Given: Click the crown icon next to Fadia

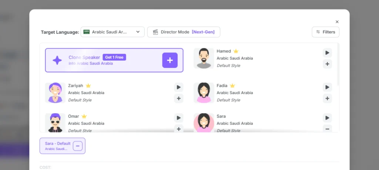Looking at the screenshot, I should coord(232,86).
